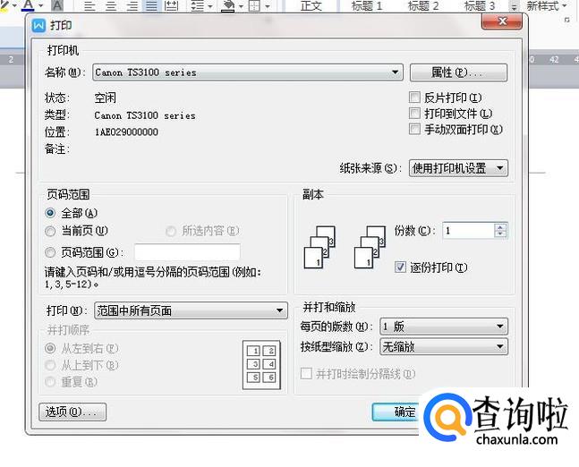
Task: Click the 属性 properties button
Action: [458, 72]
